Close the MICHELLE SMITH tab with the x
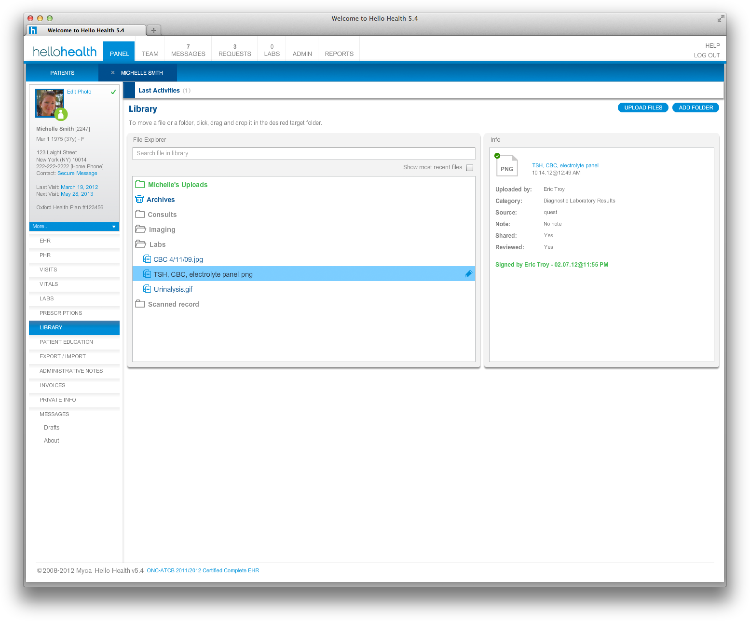 112,72
